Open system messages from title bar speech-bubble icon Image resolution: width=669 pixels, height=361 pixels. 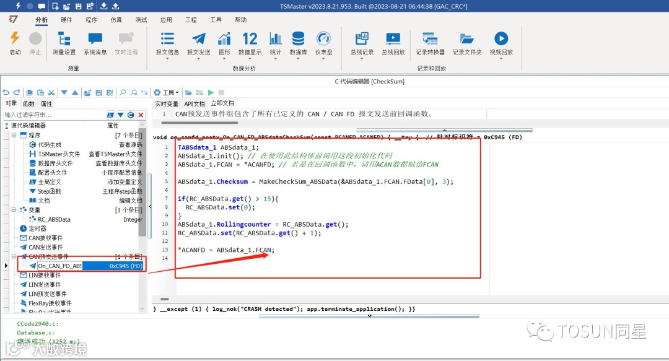42,6
